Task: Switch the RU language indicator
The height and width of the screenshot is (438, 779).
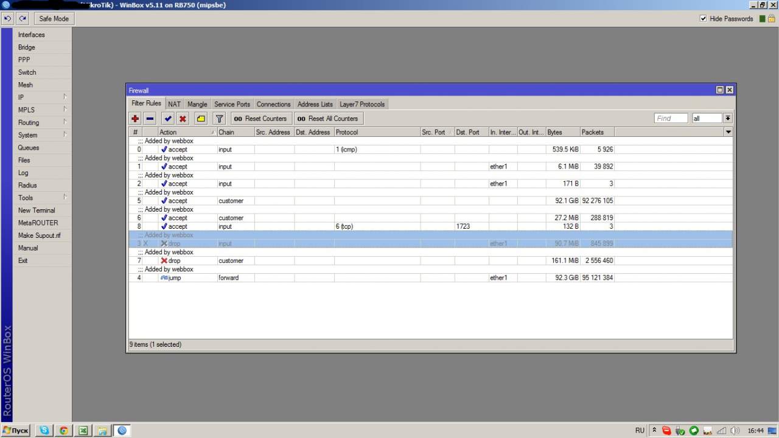Action: pyautogui.click(x=640, y=430)
